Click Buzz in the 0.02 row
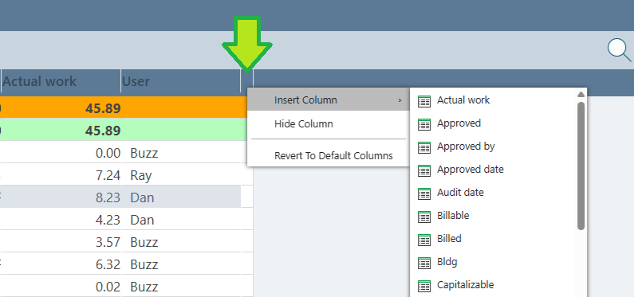634x297 pixels. pyautogui.click(x=144, y=287)
